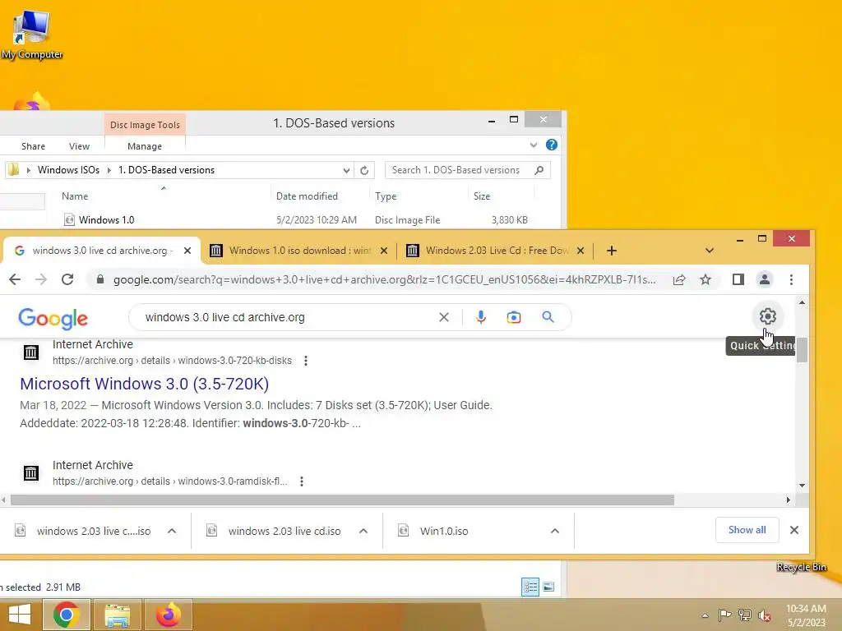Reload the Google search page
This screenshot has height=631, width=842.
tap(67, 279)
